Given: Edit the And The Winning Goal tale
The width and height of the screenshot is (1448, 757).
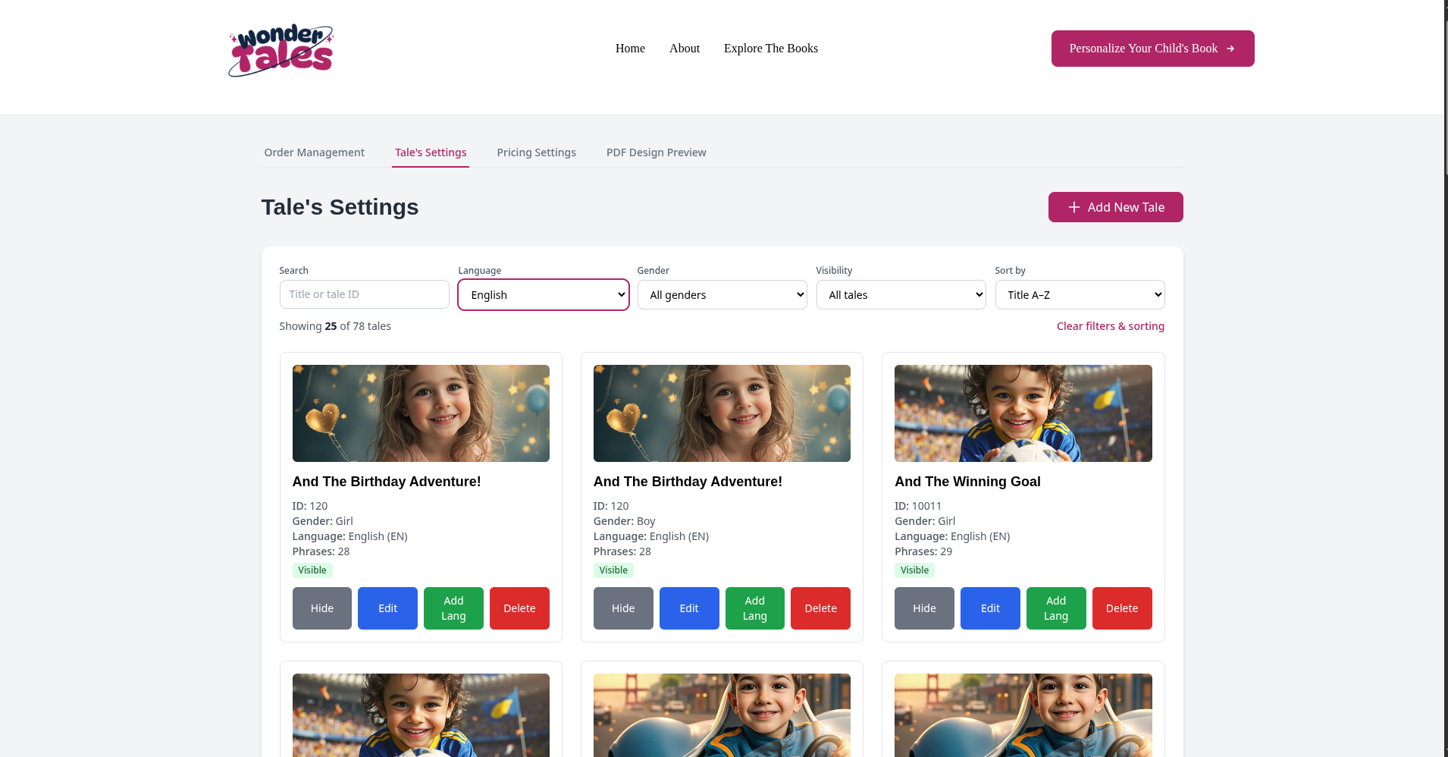Looking at the screenshot, I should 990,608.
